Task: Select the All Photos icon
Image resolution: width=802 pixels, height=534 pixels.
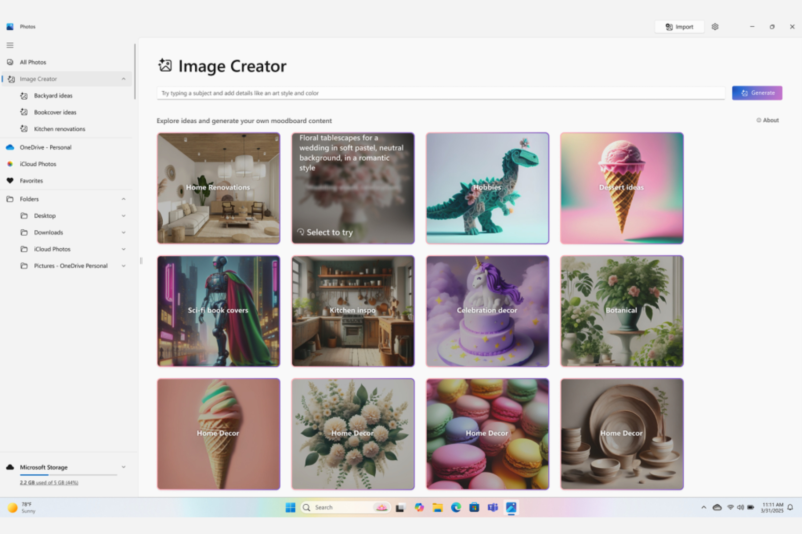Action: (x=9, y=62)
